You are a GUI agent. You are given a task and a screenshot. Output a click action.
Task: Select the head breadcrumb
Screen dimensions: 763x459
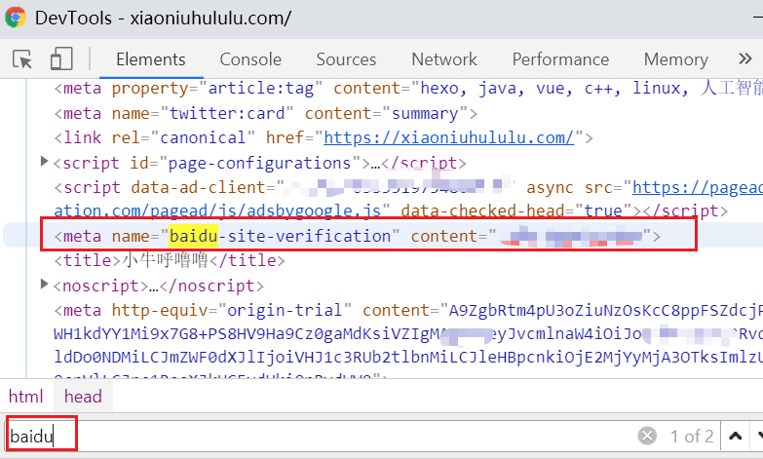click(x=83, y=397)
